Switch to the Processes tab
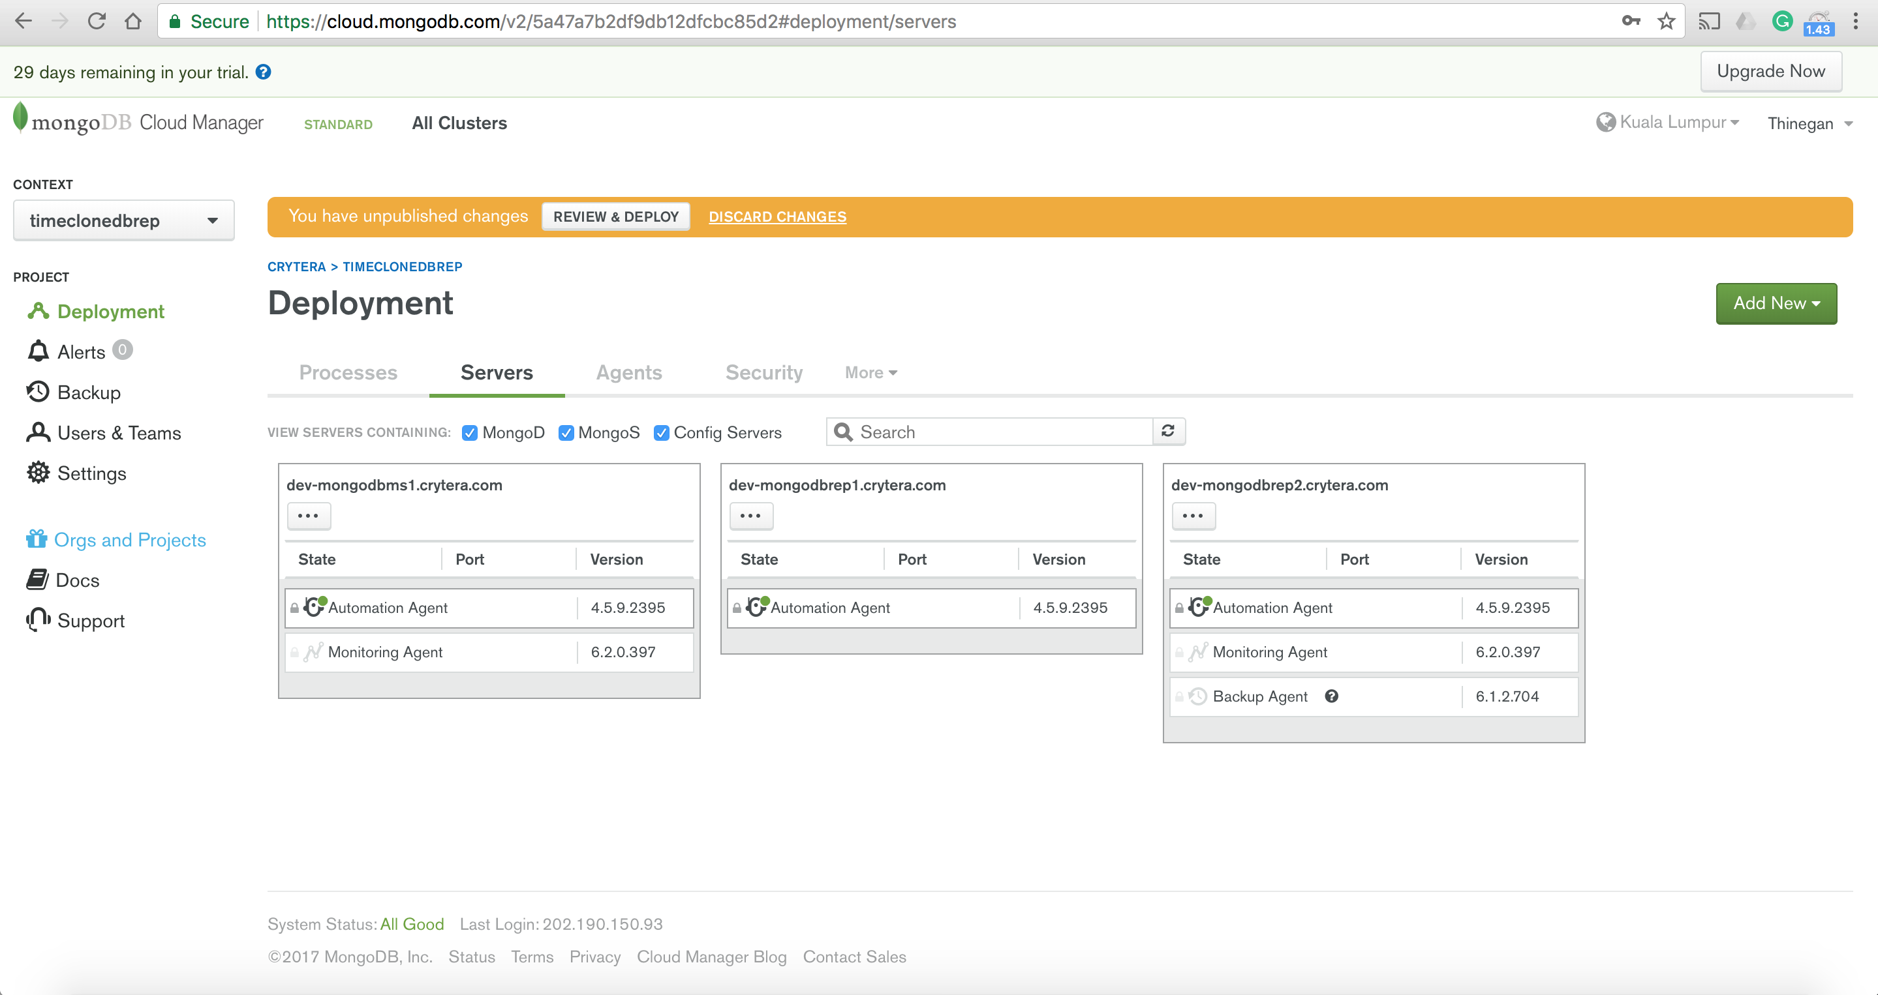Viewport: 1878px width, 995px height. (x=348, y=373)
